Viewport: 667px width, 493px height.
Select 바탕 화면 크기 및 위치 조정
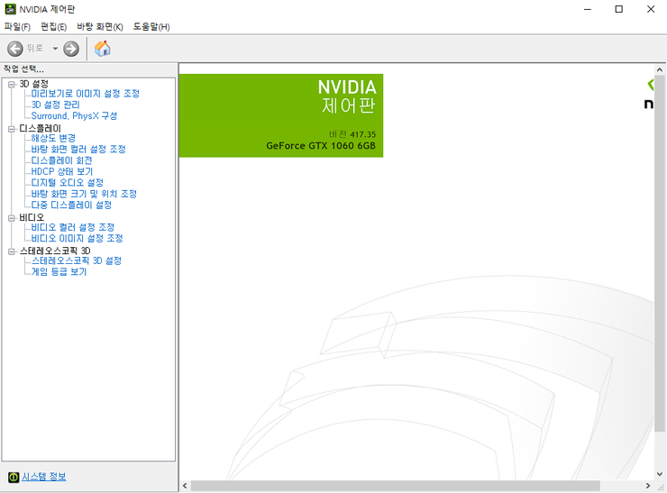tap(84, 194)
